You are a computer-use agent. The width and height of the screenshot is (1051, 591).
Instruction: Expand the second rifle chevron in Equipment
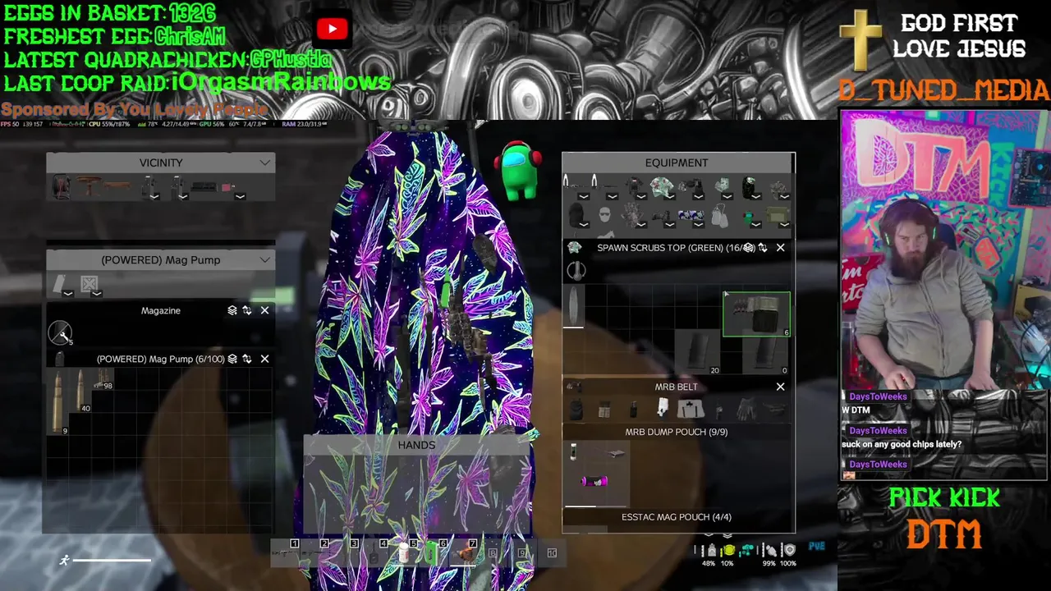(612, 196)
